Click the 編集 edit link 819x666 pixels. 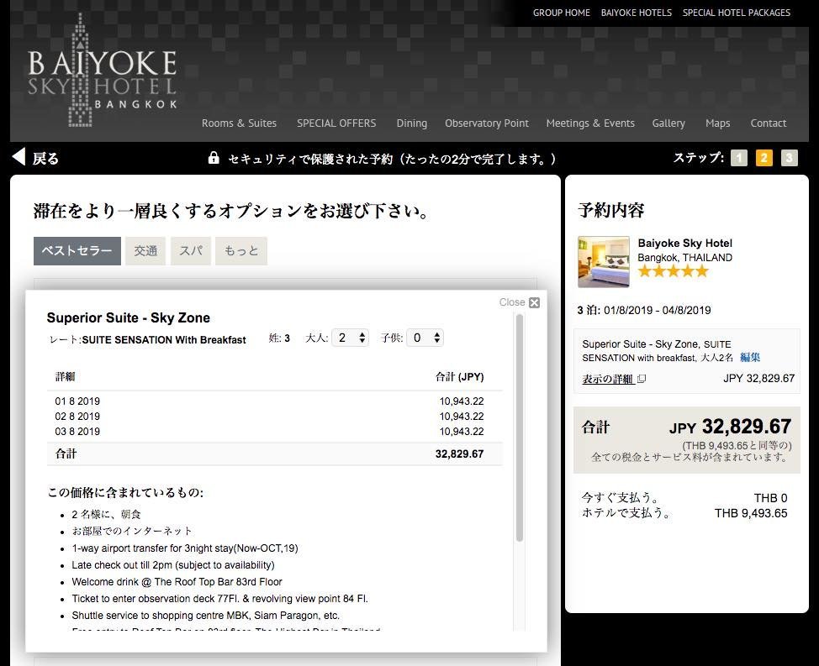pos(750,357)
